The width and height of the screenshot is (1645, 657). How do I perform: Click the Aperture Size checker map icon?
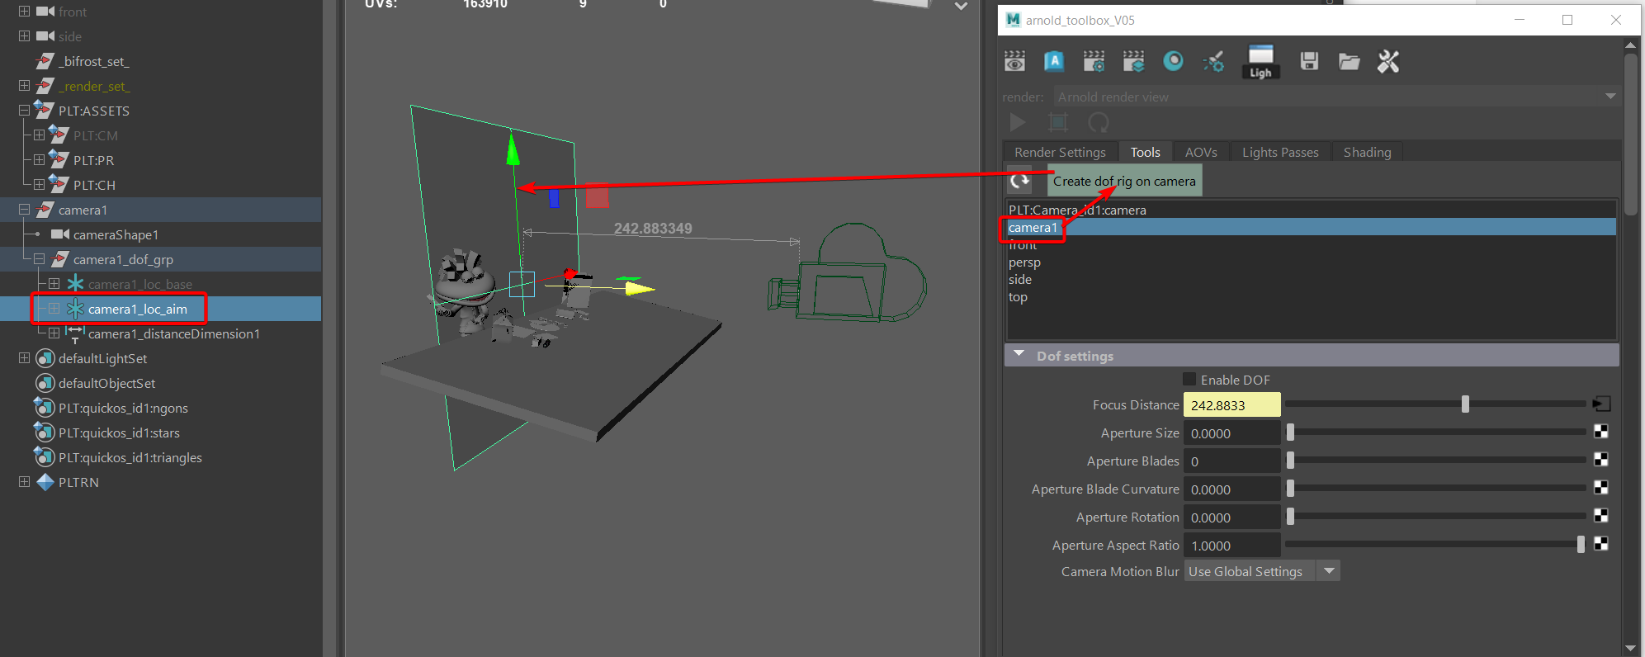pos(1600,432)
